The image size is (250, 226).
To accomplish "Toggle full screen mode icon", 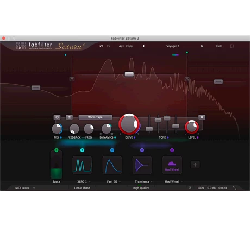I will [232, 46].
